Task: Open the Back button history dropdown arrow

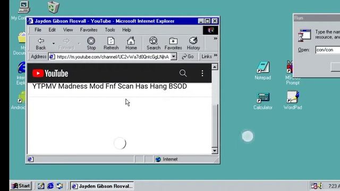Action: 53,44
